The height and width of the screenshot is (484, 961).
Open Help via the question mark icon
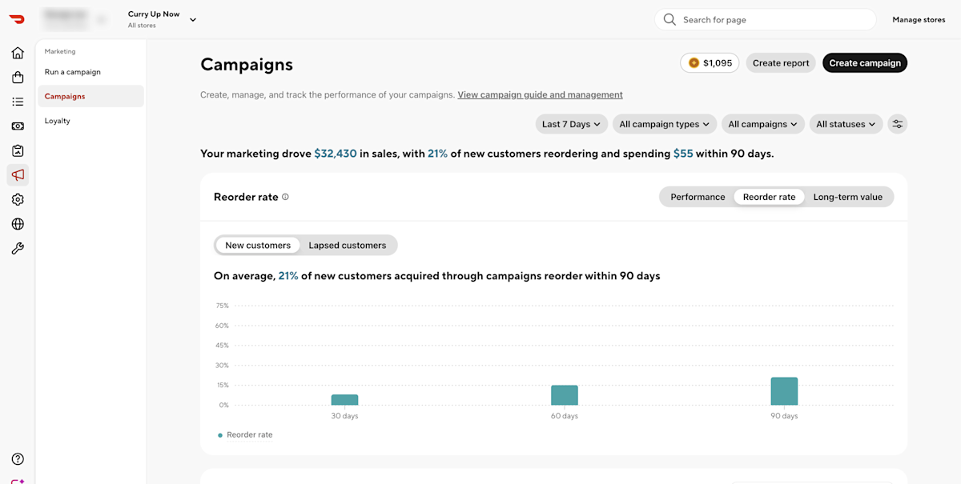[18, 459]
